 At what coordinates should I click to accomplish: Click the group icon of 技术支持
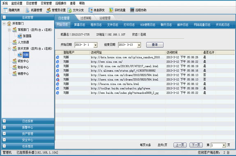(15, 49)
